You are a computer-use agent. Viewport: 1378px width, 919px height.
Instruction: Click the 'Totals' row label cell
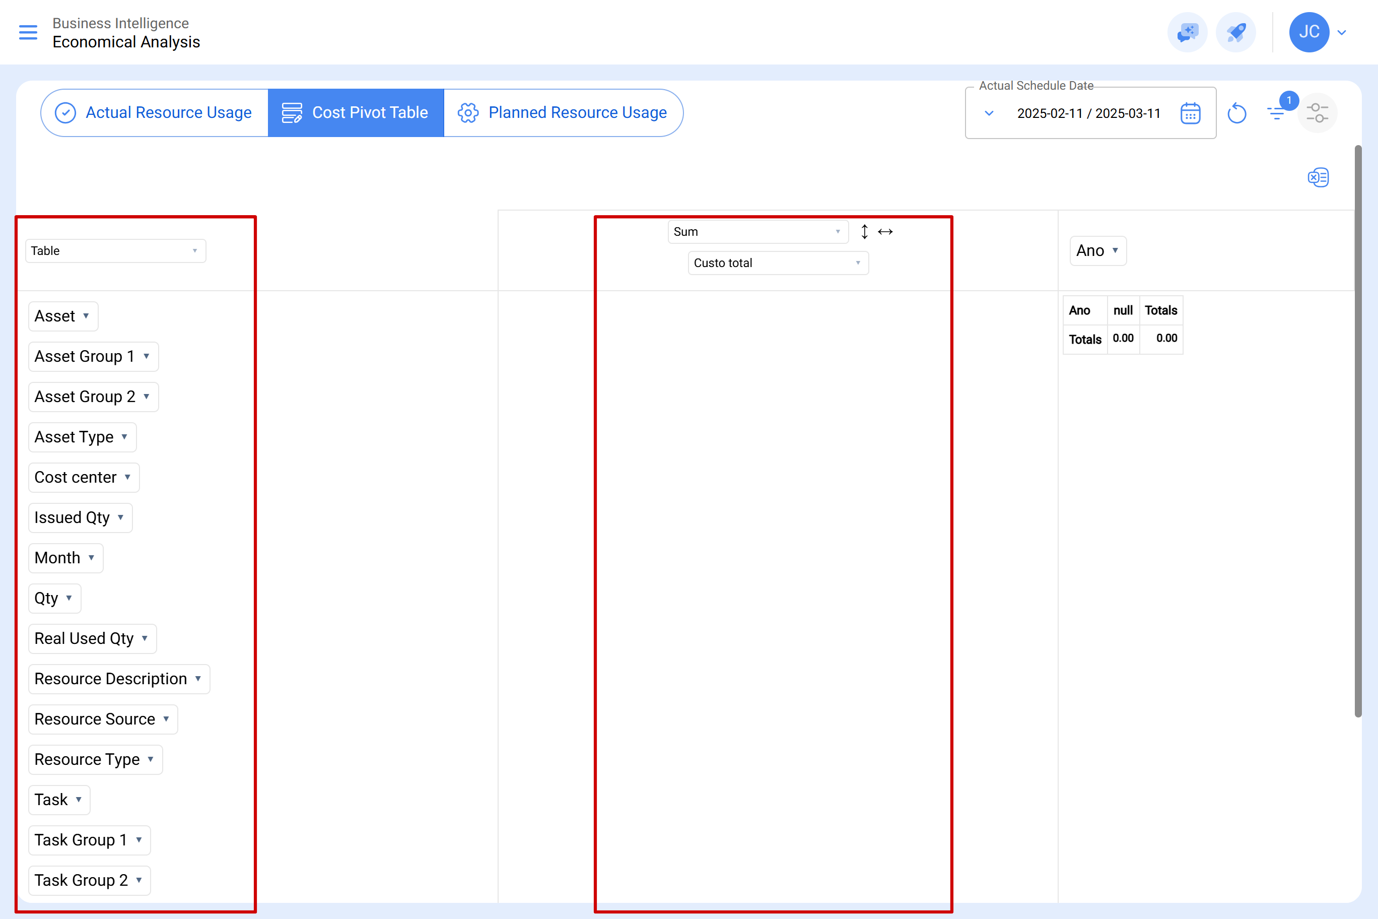pyautogui.click(x=1085, y=340)
